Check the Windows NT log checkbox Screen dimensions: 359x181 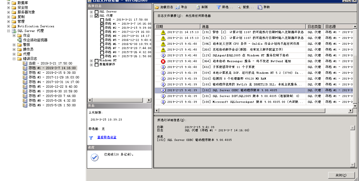[x=97, y=61]
